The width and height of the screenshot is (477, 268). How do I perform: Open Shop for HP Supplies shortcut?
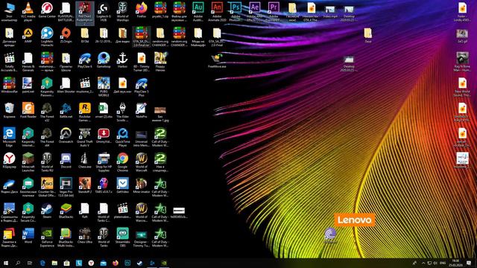(x=104, y=162)
